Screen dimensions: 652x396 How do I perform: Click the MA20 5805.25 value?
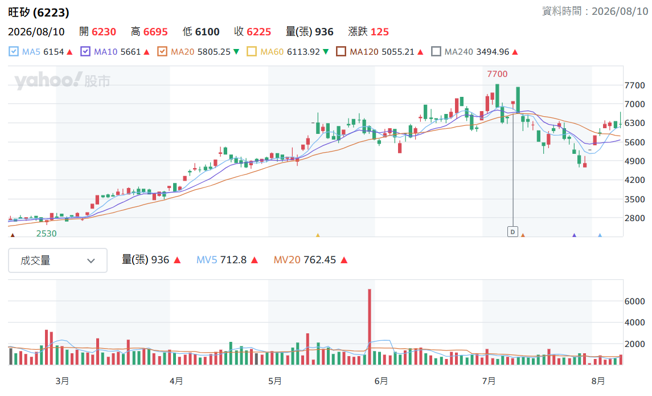click(201, 52)
